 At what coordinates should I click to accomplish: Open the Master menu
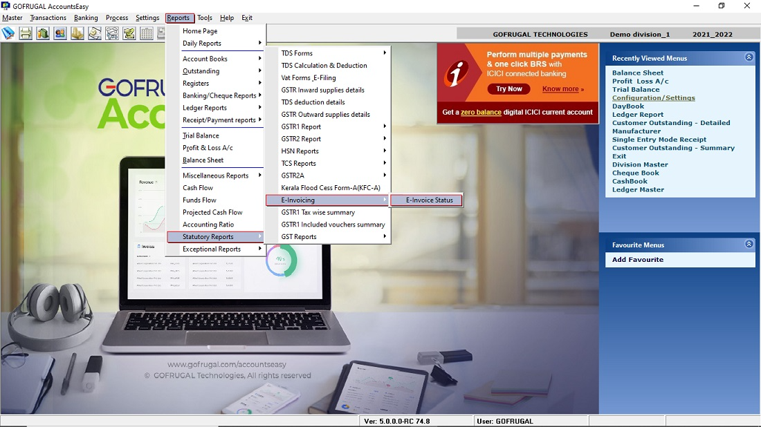pos(12,18)
